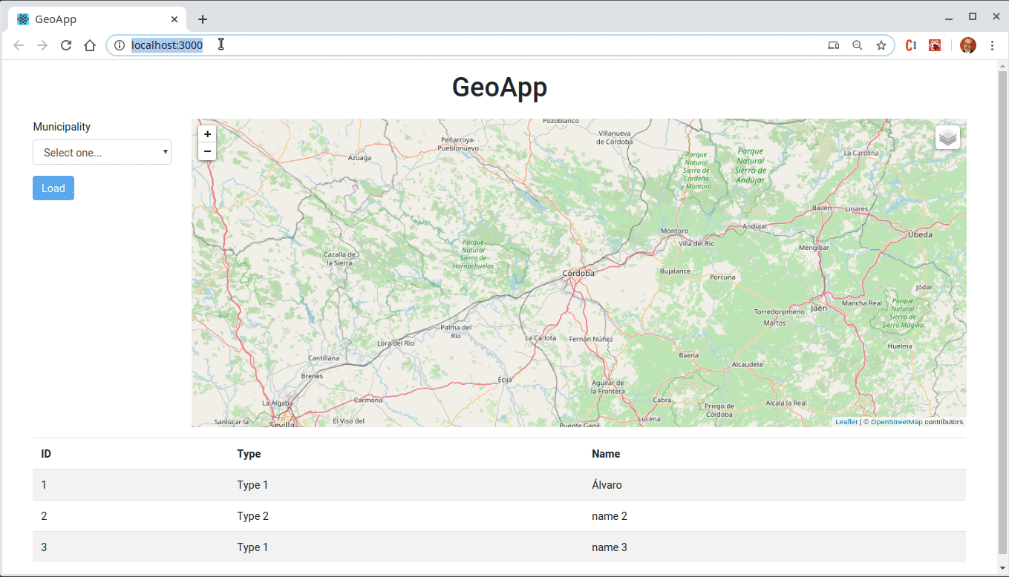Image resolution: width=1009 pixels, height=577 pixels.
Task: Open Chrome's three-dot menu
Action: (993, 45)
